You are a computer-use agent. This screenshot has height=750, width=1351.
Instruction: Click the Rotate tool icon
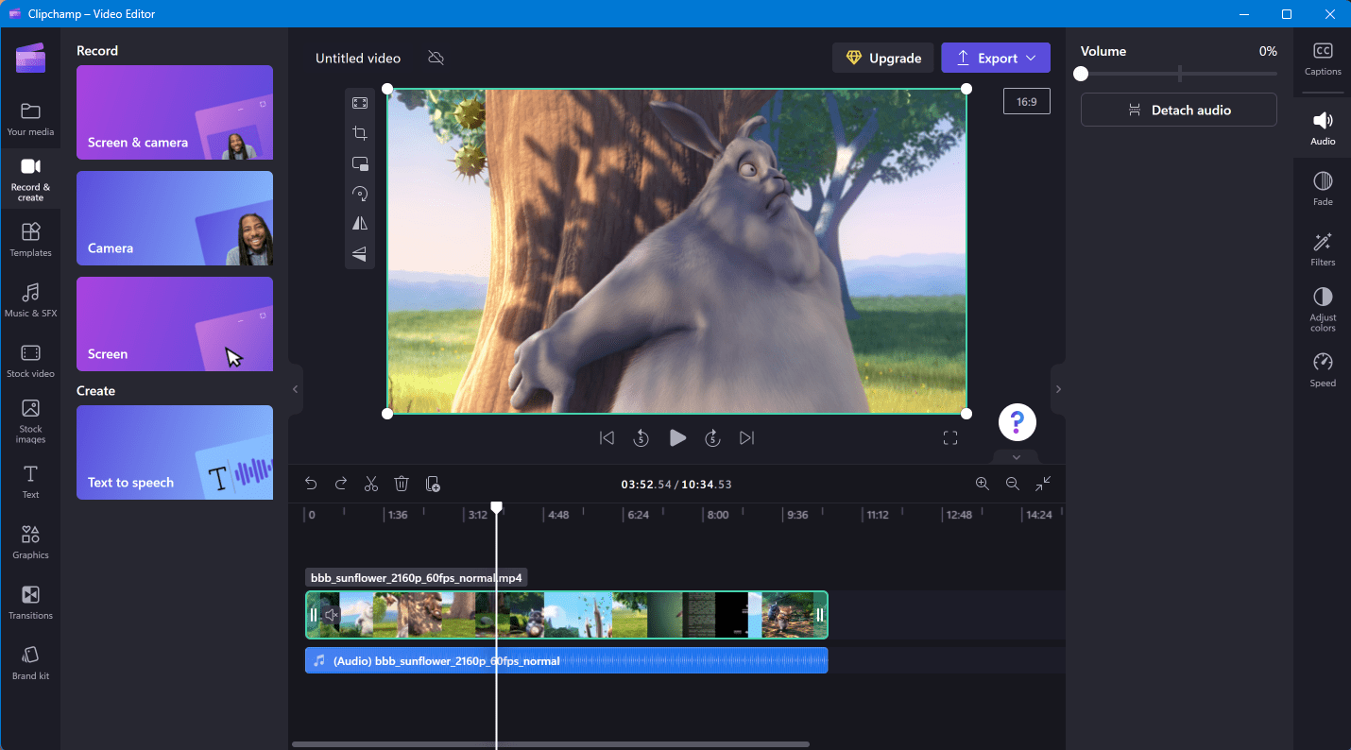(x=359, y=194)
